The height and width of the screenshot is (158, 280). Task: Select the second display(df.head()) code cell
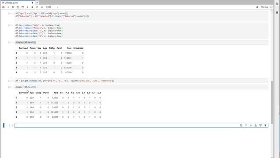141,87
